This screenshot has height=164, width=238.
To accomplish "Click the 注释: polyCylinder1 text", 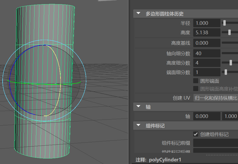I will tap(158, 160).
